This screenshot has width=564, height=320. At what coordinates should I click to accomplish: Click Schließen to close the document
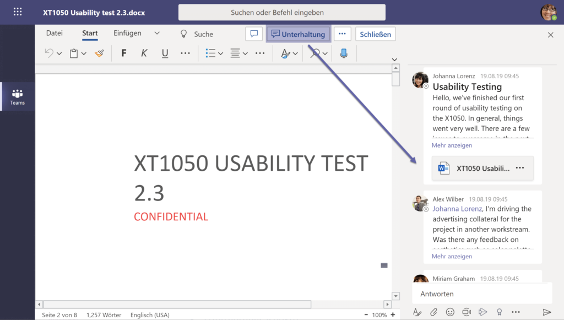[375, 34]
